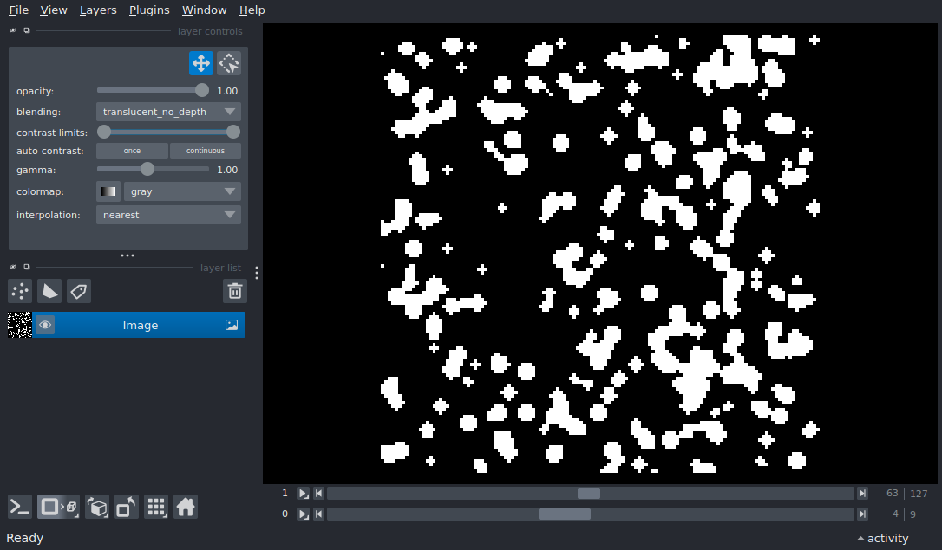
Task: Click the gray colormap preview swatch
Action: click(x=108, y=191)
